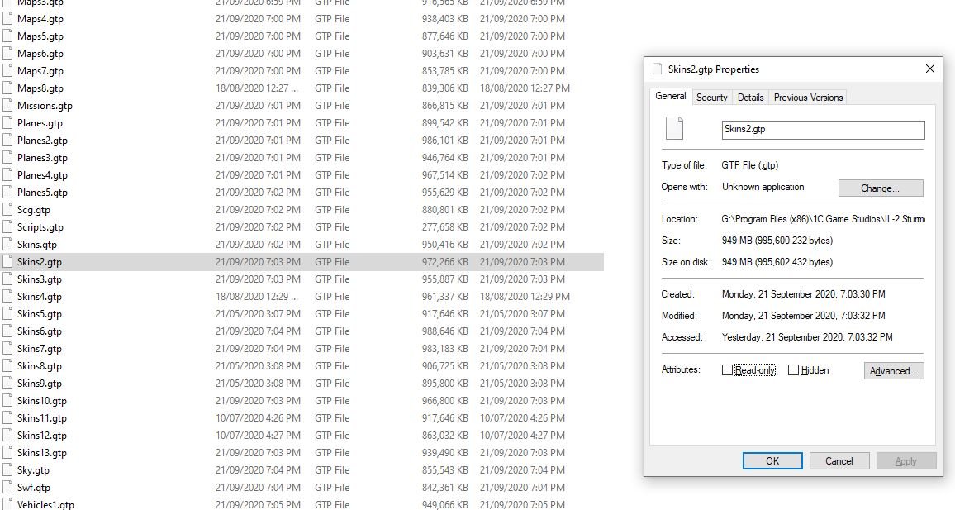Click the file icon beside Skins4.gtp
This screenshot has width=955, height=510.
click(7, 296)
